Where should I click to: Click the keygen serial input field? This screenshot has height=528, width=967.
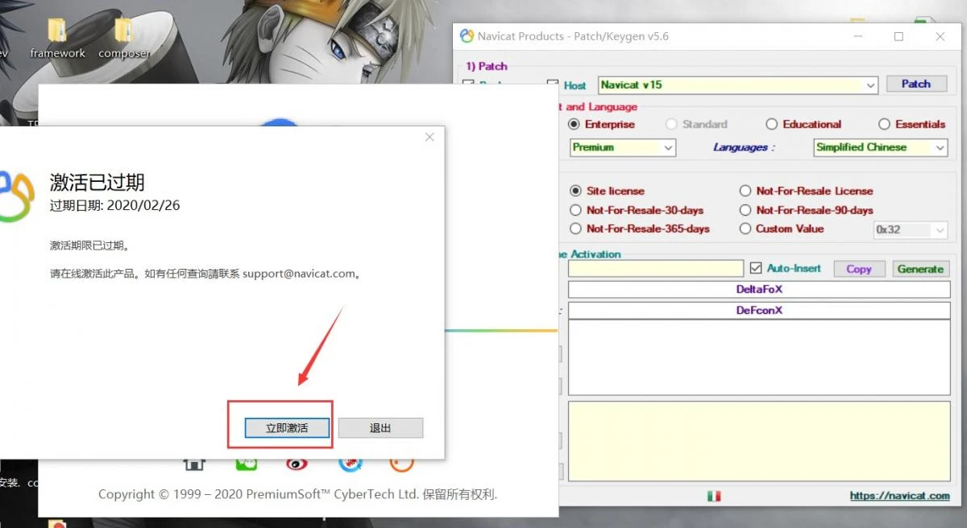pos(656,269)
